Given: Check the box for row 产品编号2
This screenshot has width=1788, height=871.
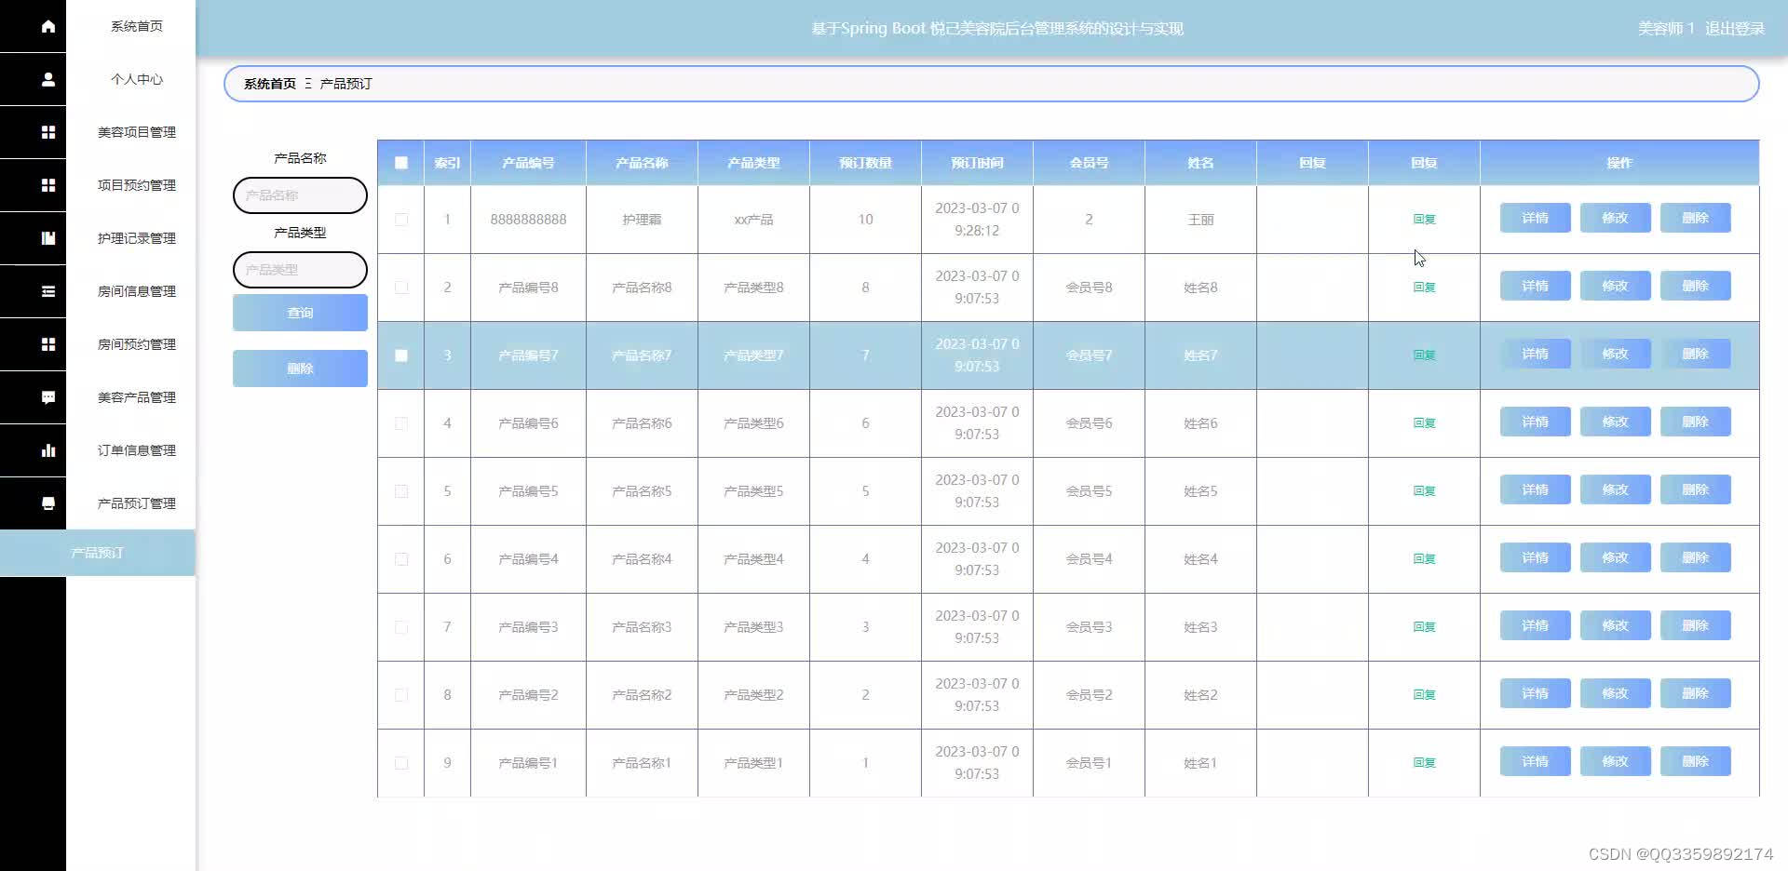Looking at the screenshot, I should coord(401,695).
